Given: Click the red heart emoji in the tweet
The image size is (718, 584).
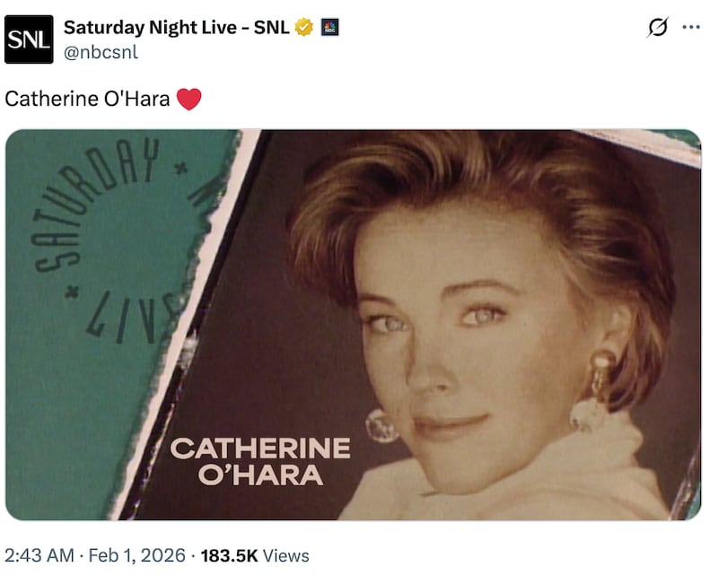Looking at the screenshot, I should (x=189, y=96).
